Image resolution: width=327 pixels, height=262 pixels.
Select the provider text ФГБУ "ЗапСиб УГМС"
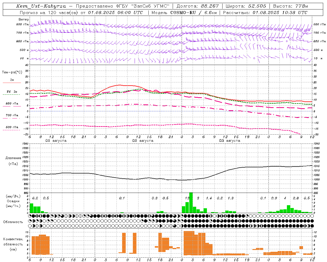[x=143, y=6]
